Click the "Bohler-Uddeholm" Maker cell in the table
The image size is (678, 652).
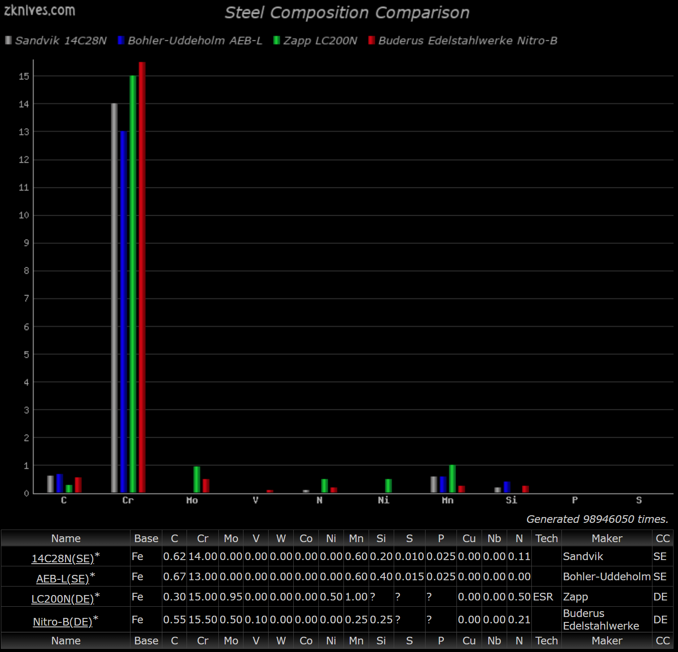[607, 577]
